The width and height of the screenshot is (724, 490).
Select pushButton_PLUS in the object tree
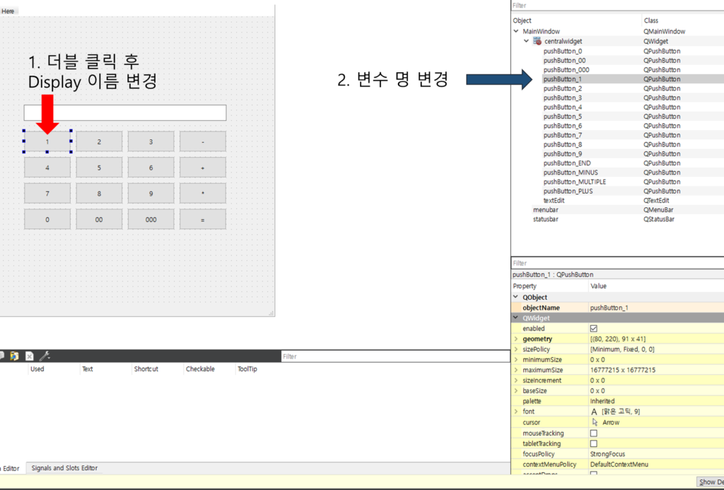[x=568, y=191]
